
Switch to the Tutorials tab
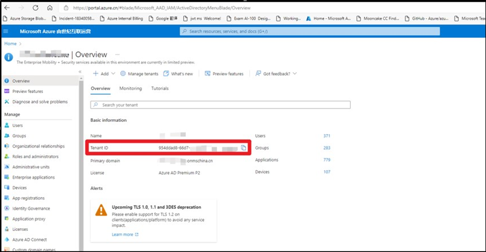(x=160, y=89)
